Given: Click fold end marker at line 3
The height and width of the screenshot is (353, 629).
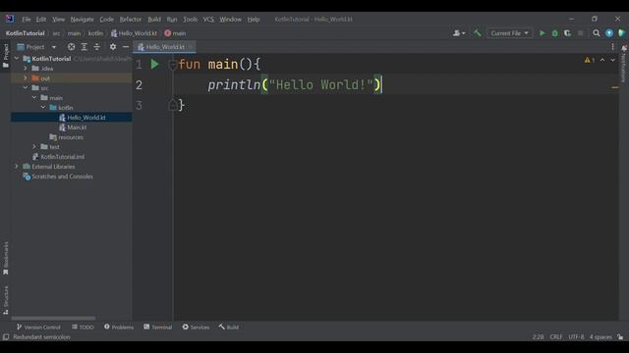Looking at the screenshot, I should click(173, 105).
